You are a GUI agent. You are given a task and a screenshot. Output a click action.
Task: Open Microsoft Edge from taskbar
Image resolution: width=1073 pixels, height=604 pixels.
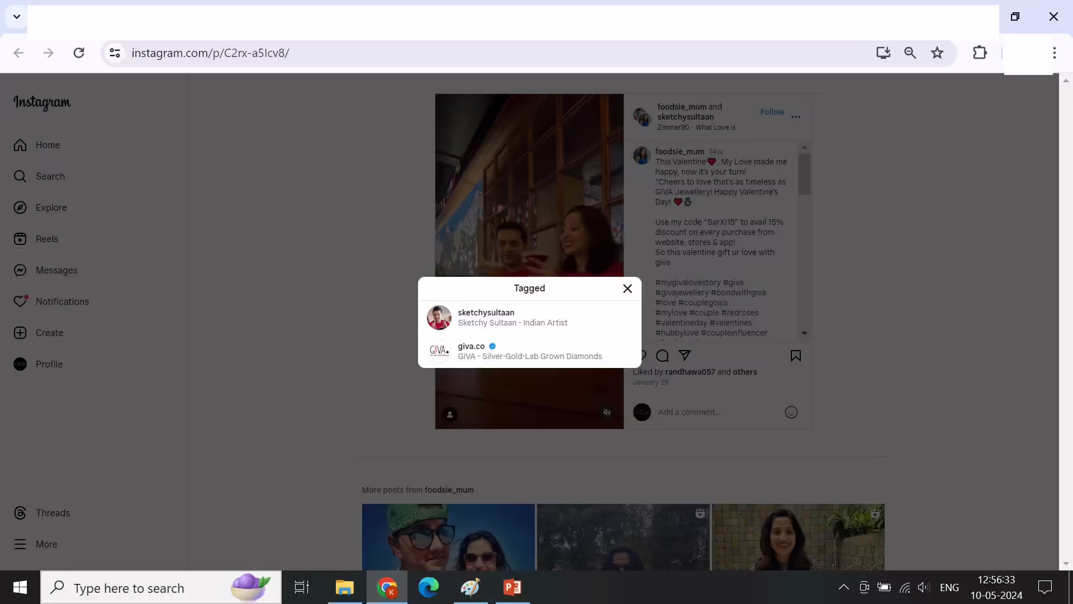pos(429,587)
